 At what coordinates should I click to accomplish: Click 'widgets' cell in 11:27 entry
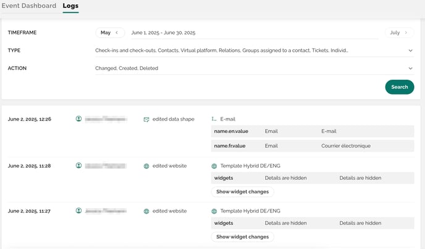224,223
